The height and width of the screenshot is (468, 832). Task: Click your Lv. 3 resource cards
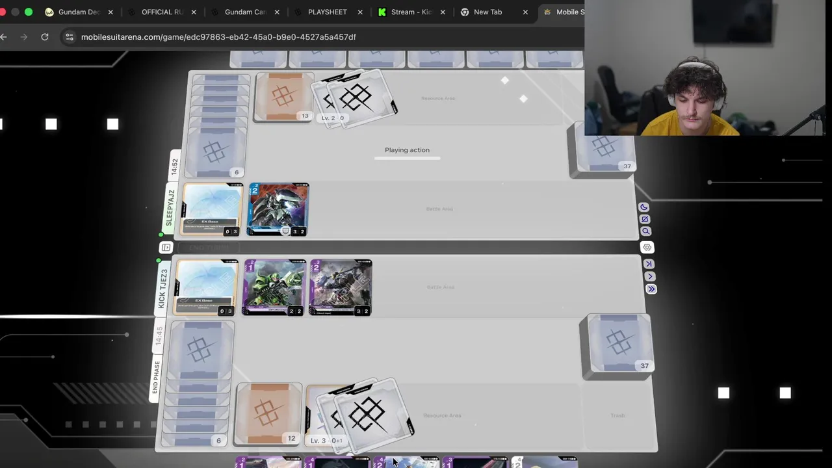[x=359, y=415]
